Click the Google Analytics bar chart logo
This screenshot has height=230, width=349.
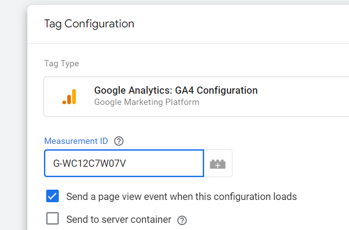69,96
